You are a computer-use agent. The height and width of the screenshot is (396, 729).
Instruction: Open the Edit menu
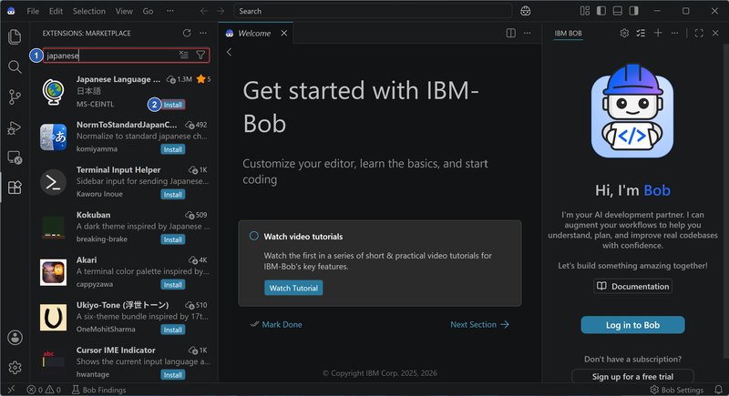click(x=56, y=11)
